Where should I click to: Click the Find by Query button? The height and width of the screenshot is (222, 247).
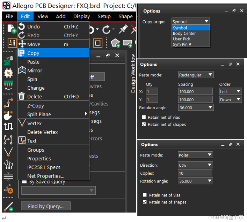click(46, 206)
